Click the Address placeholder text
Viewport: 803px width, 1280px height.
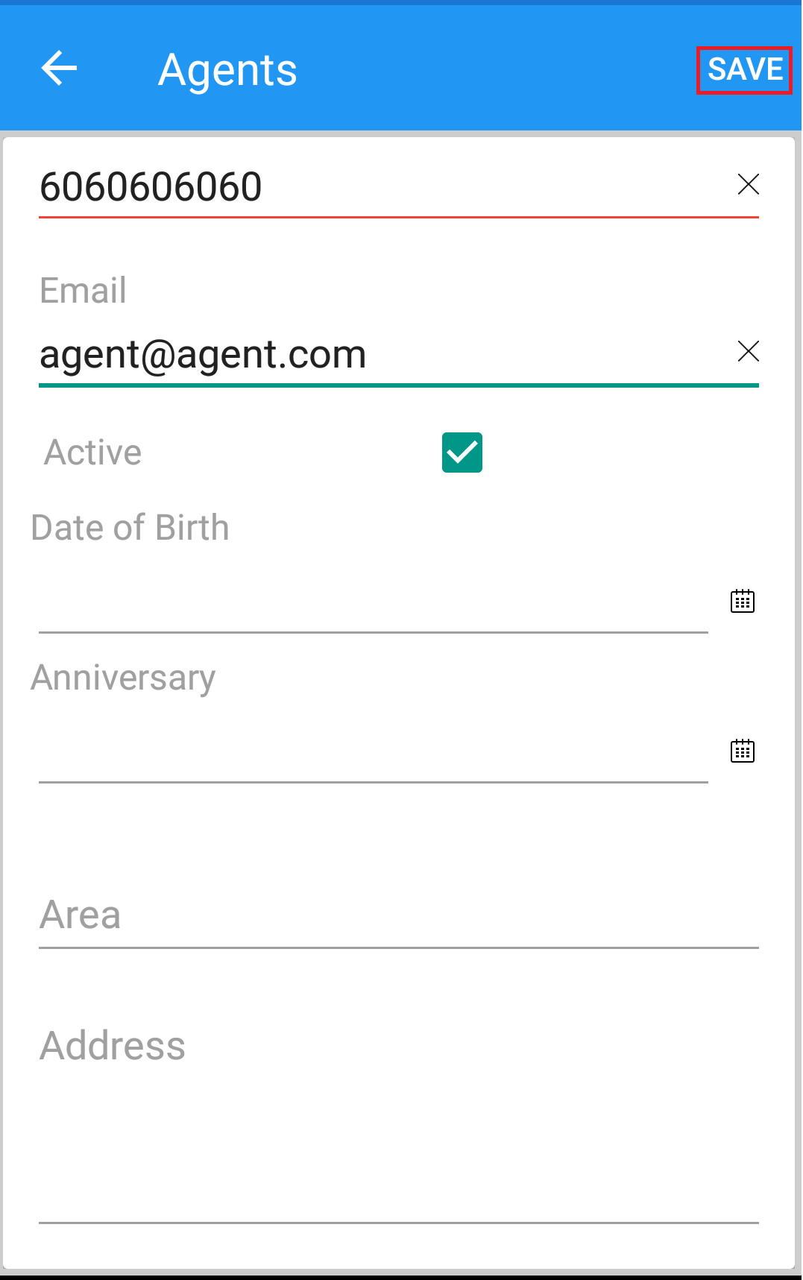[x=113, y=1045]
